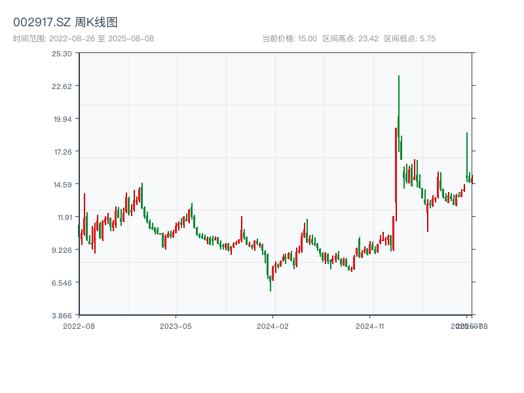
Task: Click the x-axis date label 2024-02
Action: [x=272, y=326]
